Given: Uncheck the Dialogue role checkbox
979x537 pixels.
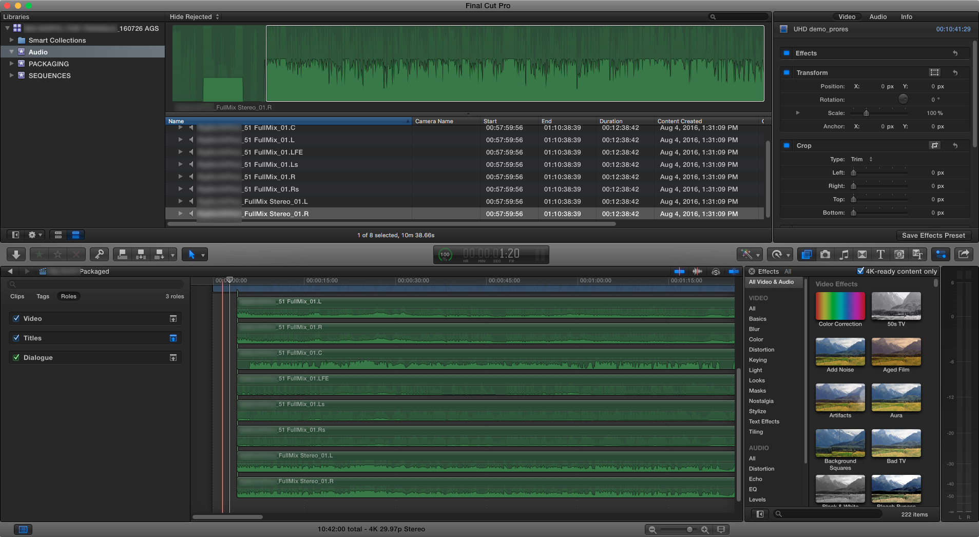Looking at the screenshot, I should pos(16,357).
